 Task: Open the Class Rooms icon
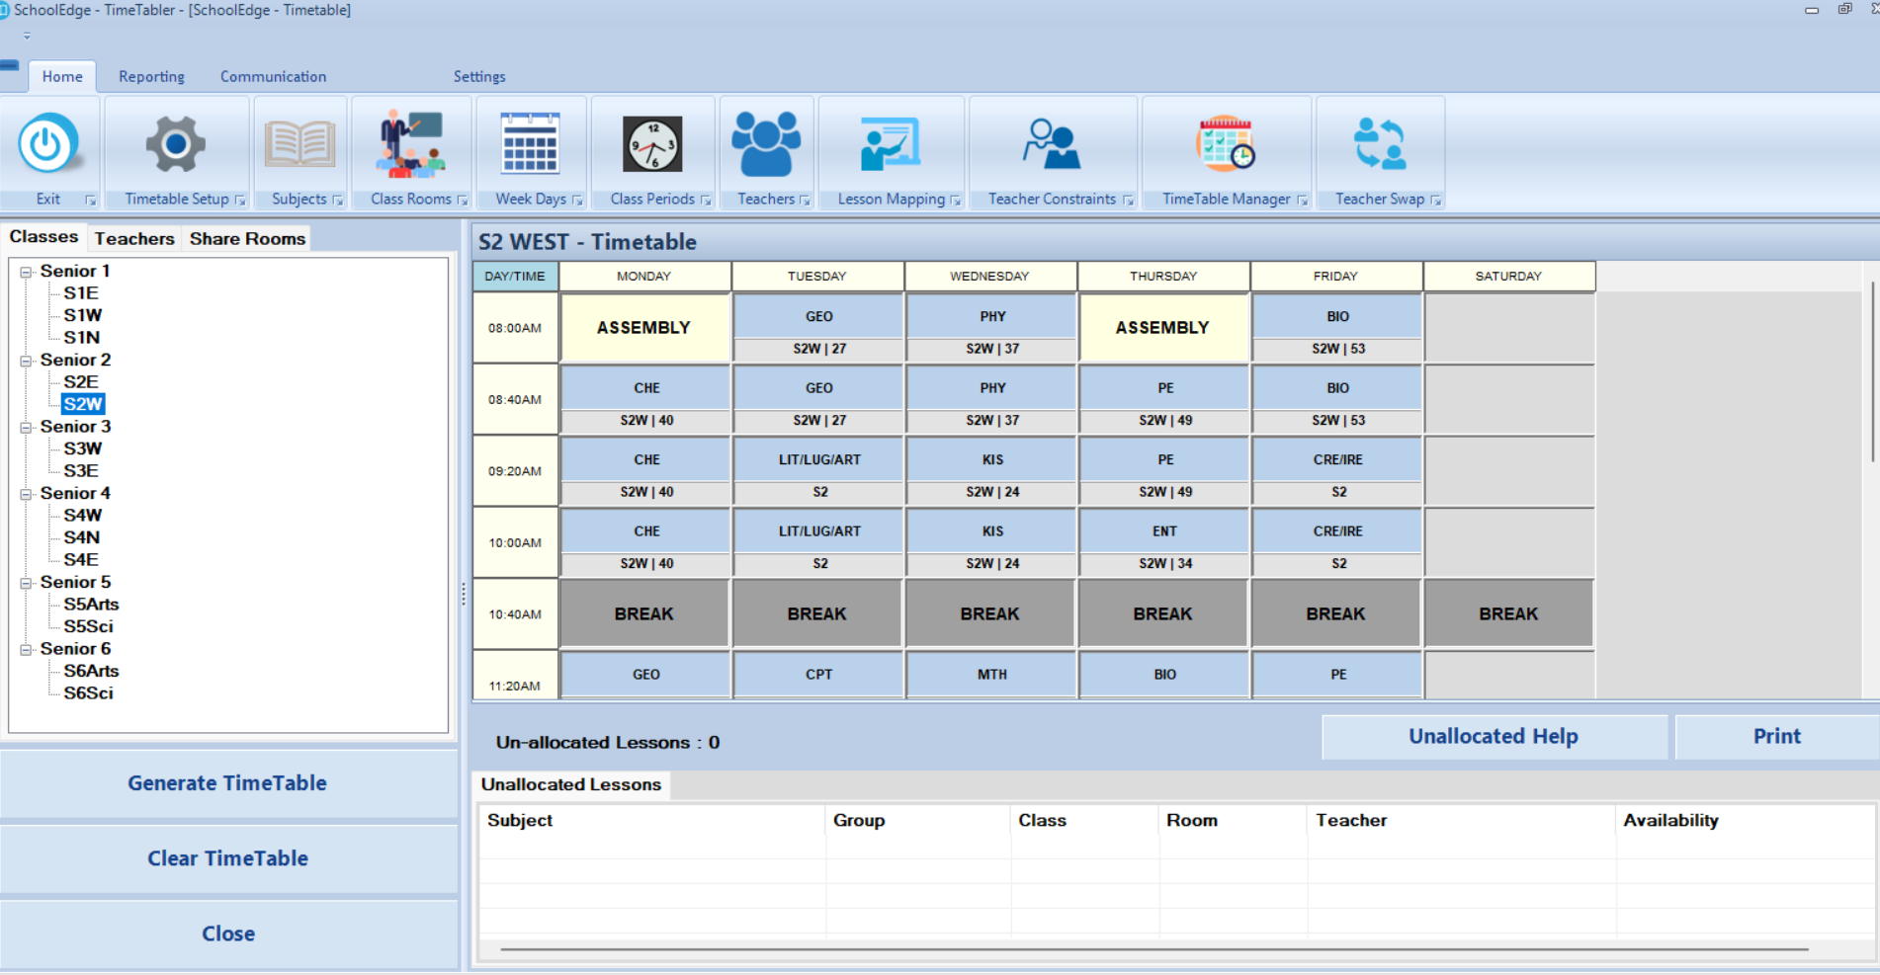410,144
